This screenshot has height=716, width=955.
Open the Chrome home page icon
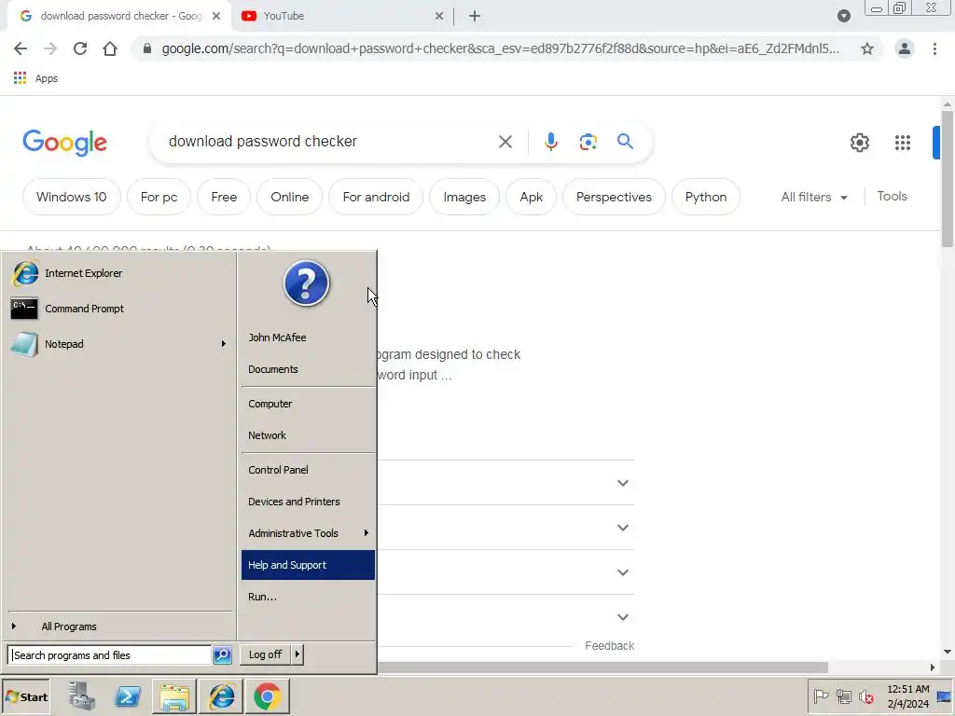(110, 48)
